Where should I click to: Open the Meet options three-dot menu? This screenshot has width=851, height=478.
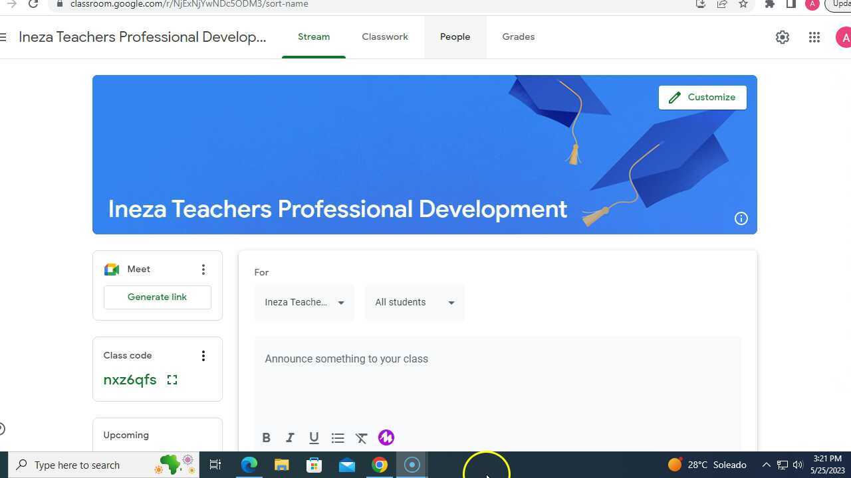pyautogui.click(x=203, y=269)
